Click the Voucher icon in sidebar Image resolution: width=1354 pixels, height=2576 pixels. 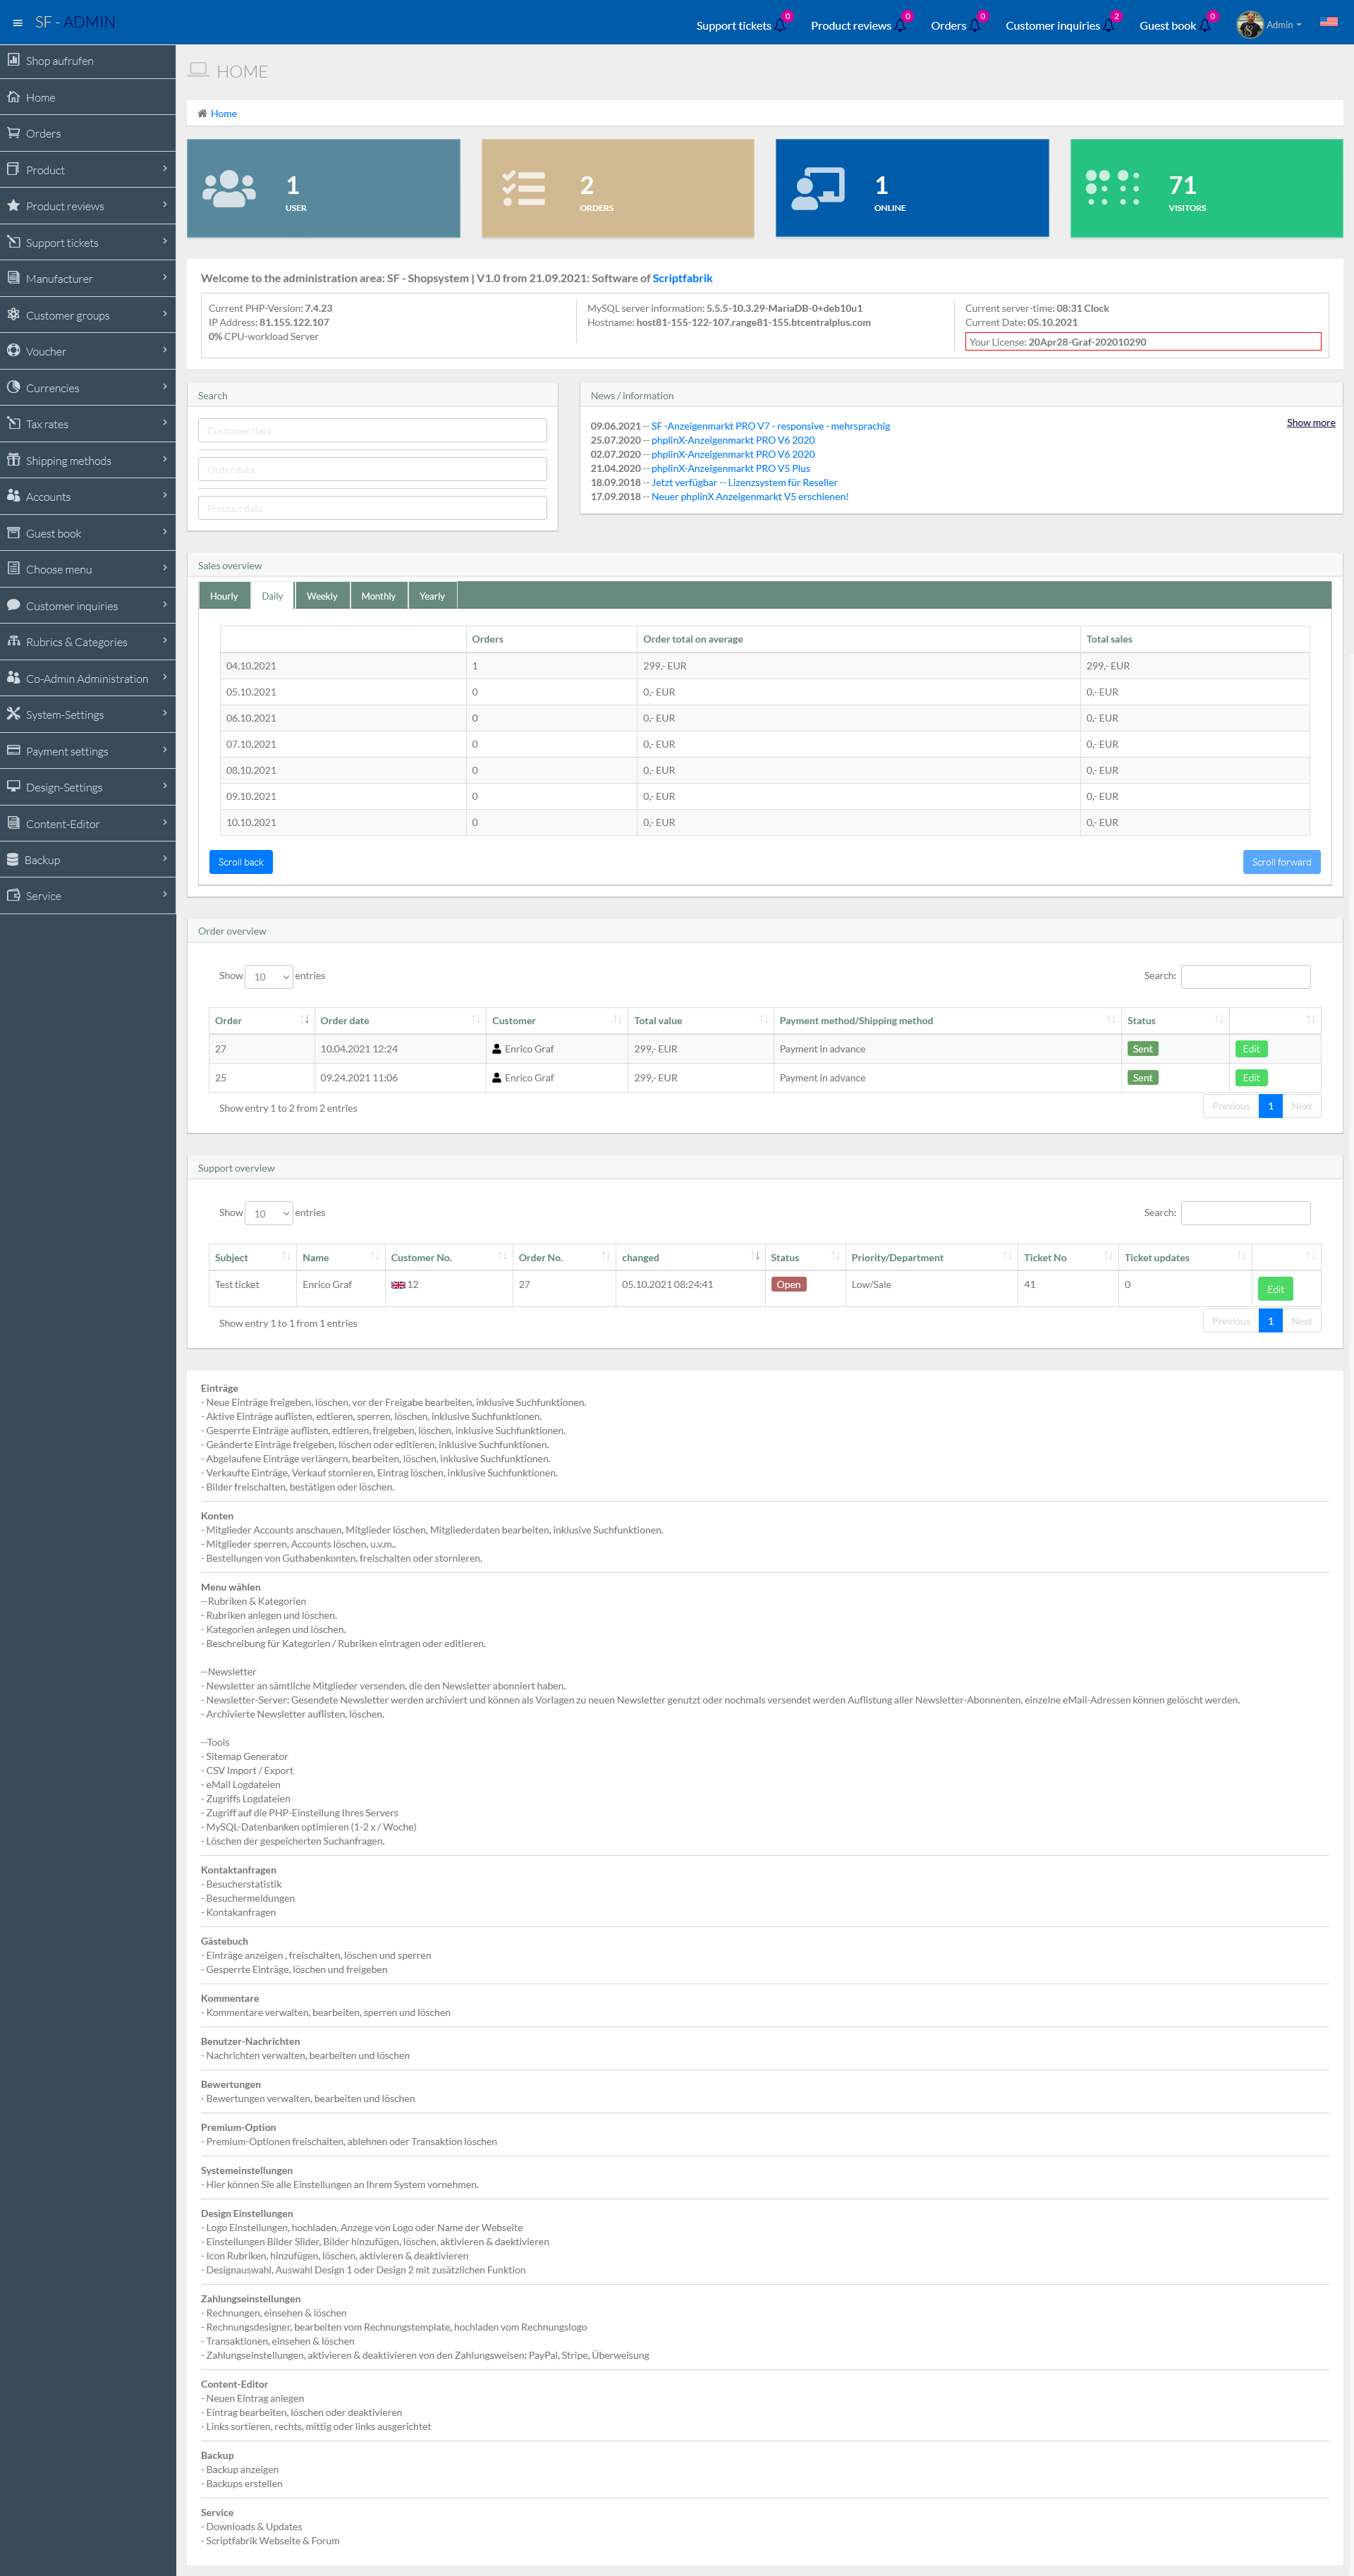click(x=14, y=351)
